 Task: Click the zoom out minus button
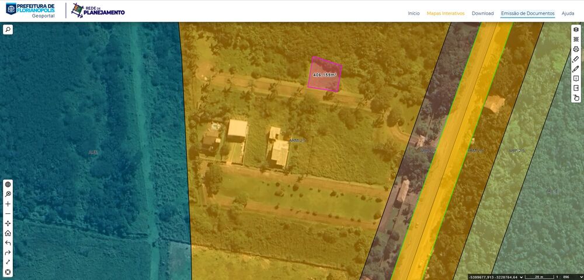pos(8,214)
